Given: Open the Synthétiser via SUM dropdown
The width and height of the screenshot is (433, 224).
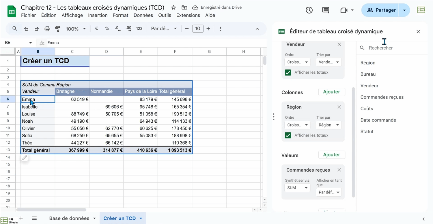Looking at the screenshot, I should point(297,188).
